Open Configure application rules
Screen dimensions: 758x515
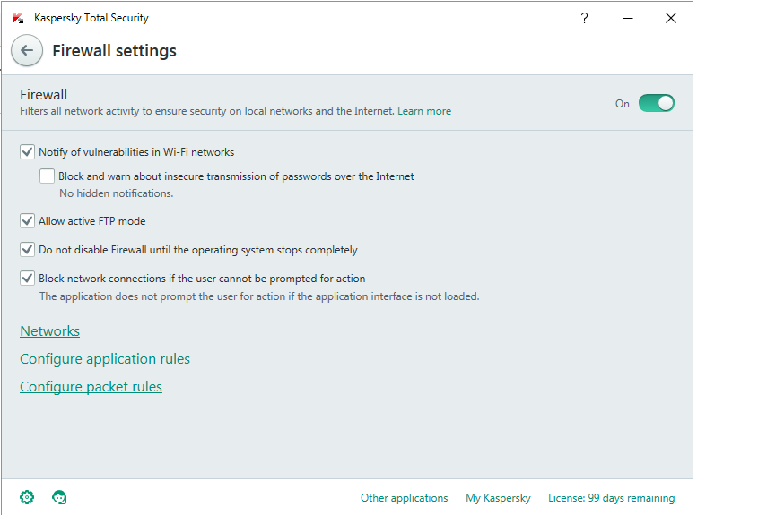105,359
